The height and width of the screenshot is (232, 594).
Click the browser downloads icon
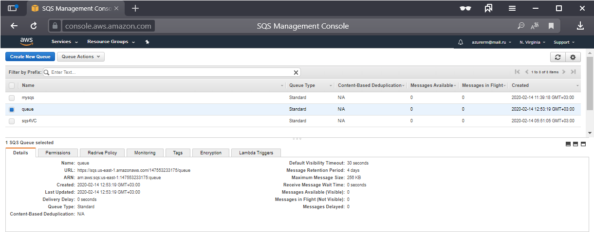click(x=580, y=26)
